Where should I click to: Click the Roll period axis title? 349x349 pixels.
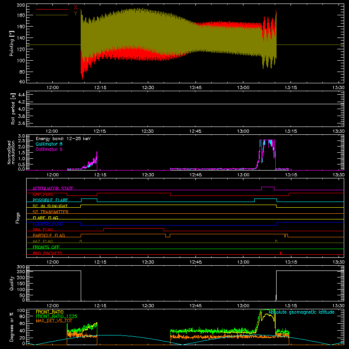[x=13, y=109]
